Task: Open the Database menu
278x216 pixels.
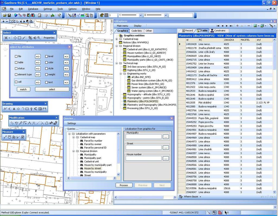Action: (x=33, y=9)
